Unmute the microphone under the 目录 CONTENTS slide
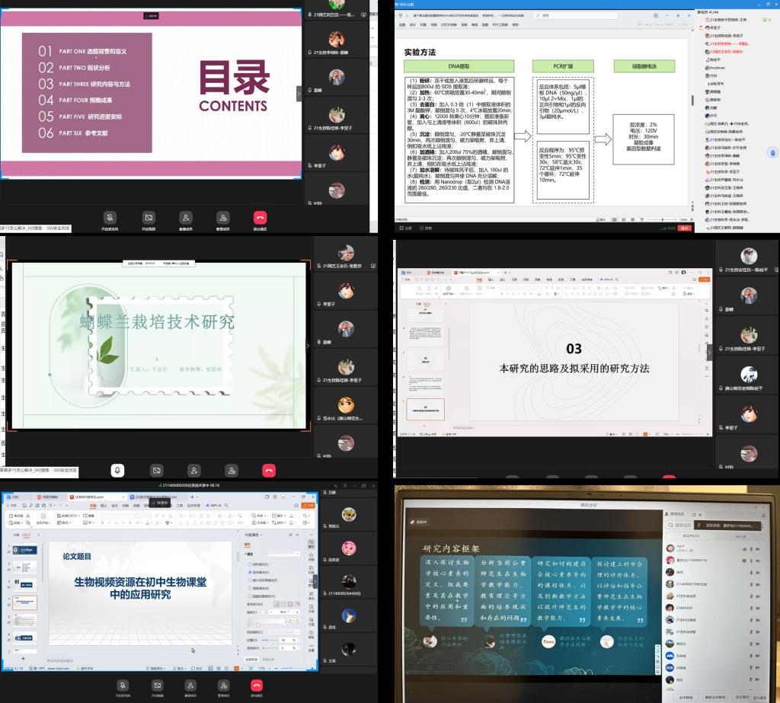The image size is (780, 703). tap(110, 218)
